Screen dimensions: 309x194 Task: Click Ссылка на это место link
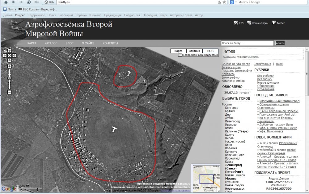(x=236, y=64)
